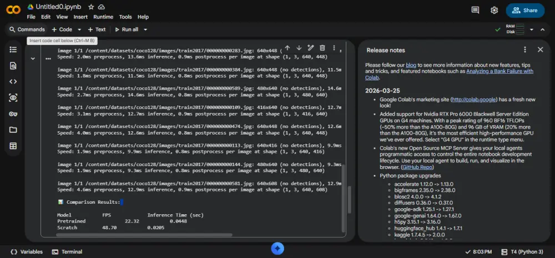This screenshot has width=555, height=258.
Task: Expand the Run all dropdown arrow
Action: pos(145,30)
